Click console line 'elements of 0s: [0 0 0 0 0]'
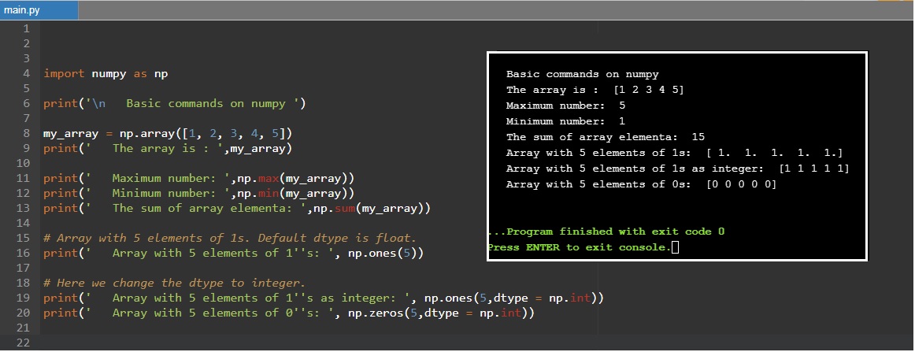The image size is (915, 352). (x=641, y=184)
